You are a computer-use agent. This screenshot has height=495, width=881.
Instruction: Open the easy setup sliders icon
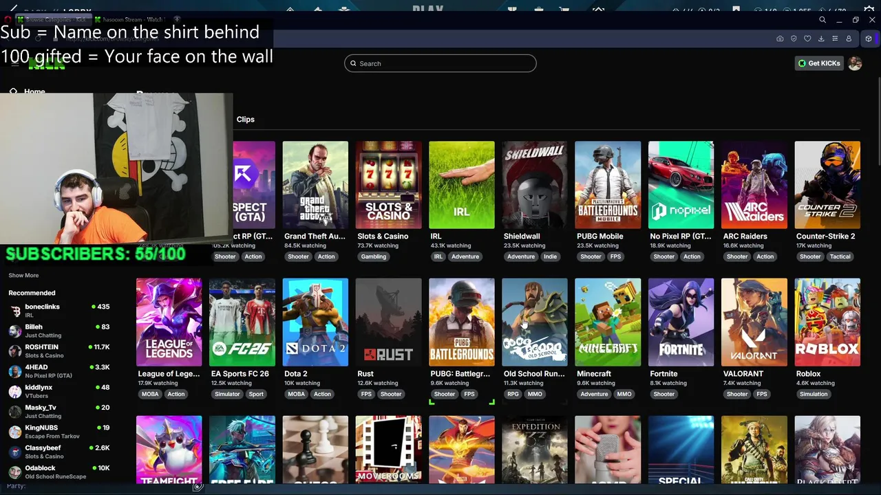click(x=835, y=38)
